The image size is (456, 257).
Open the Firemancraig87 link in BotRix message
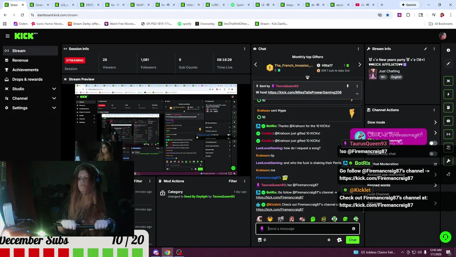pyautogui.click(x=280, y=197)
